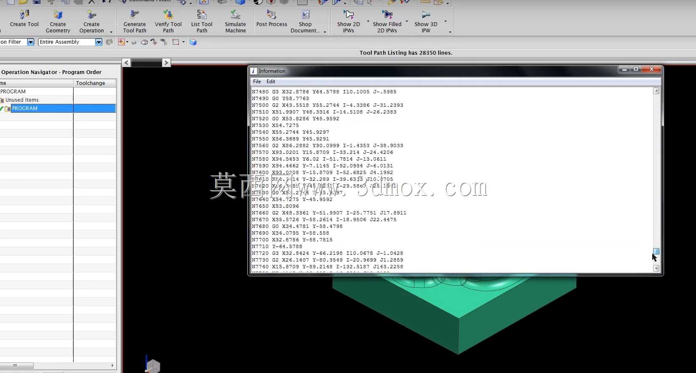Click Post Process

click(272, 19)
